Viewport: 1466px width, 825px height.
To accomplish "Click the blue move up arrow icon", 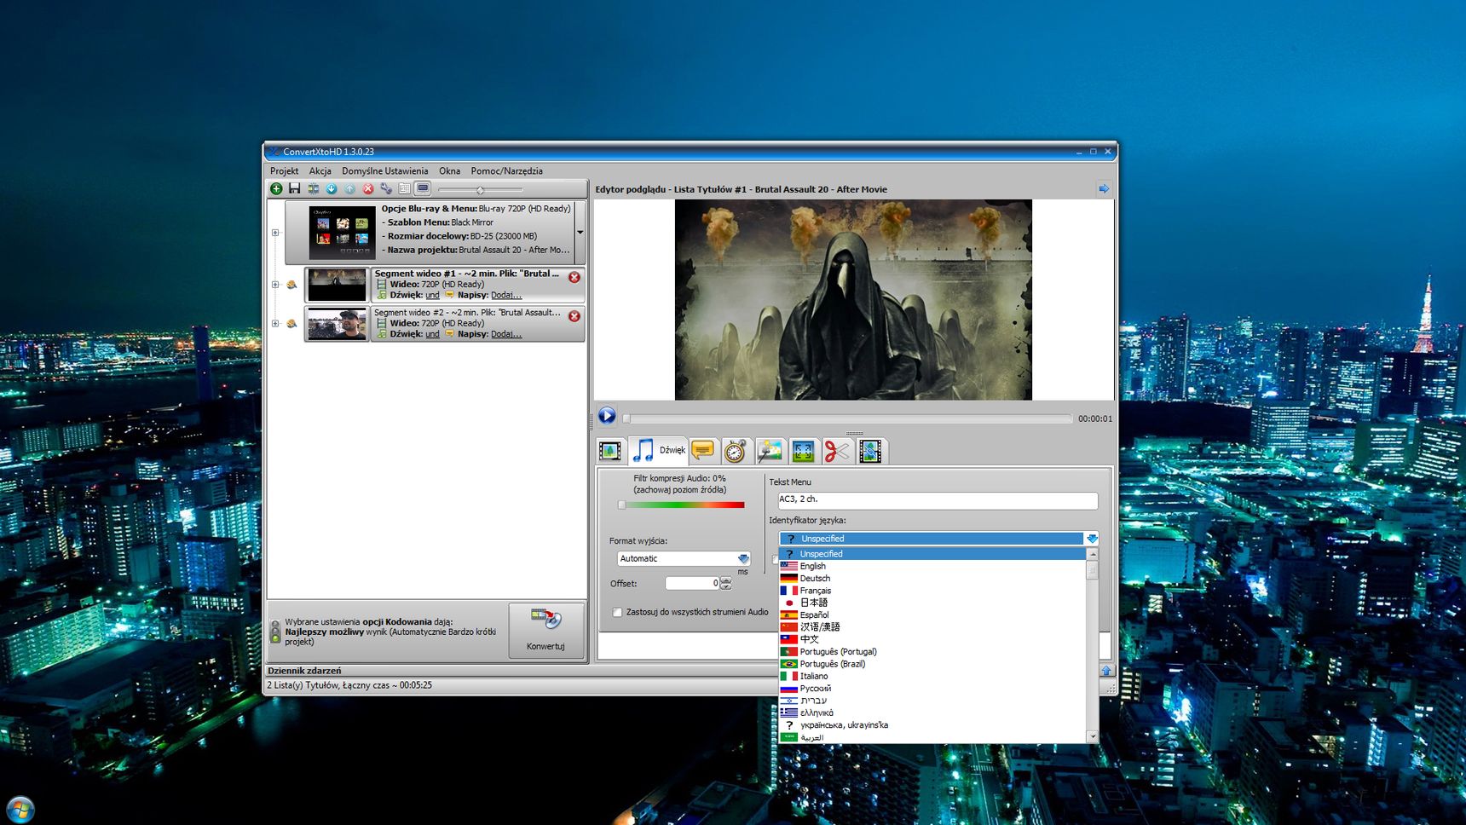I will pyautogui.click(x=349, y=189).
